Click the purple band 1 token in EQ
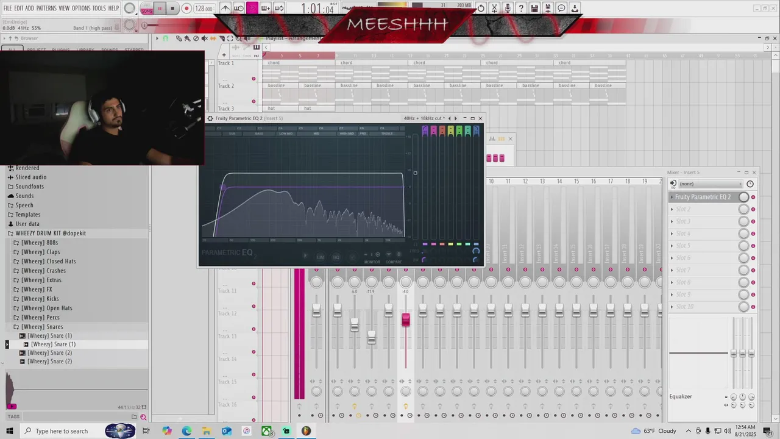The width and height of the screenshot is (780, 439). click(224, 188)
